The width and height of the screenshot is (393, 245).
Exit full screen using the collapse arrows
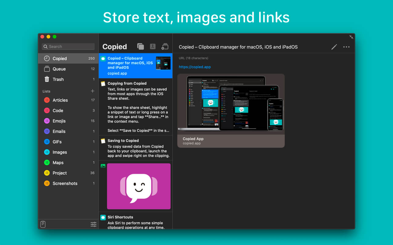(351, 37)
